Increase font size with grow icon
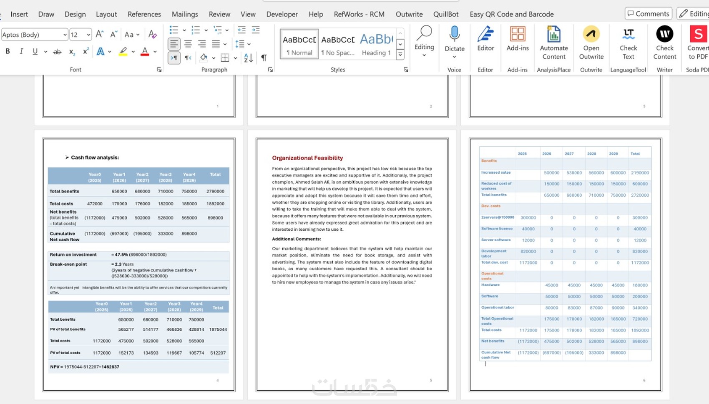This screenshot has height=404, width=709. (99, 34)
